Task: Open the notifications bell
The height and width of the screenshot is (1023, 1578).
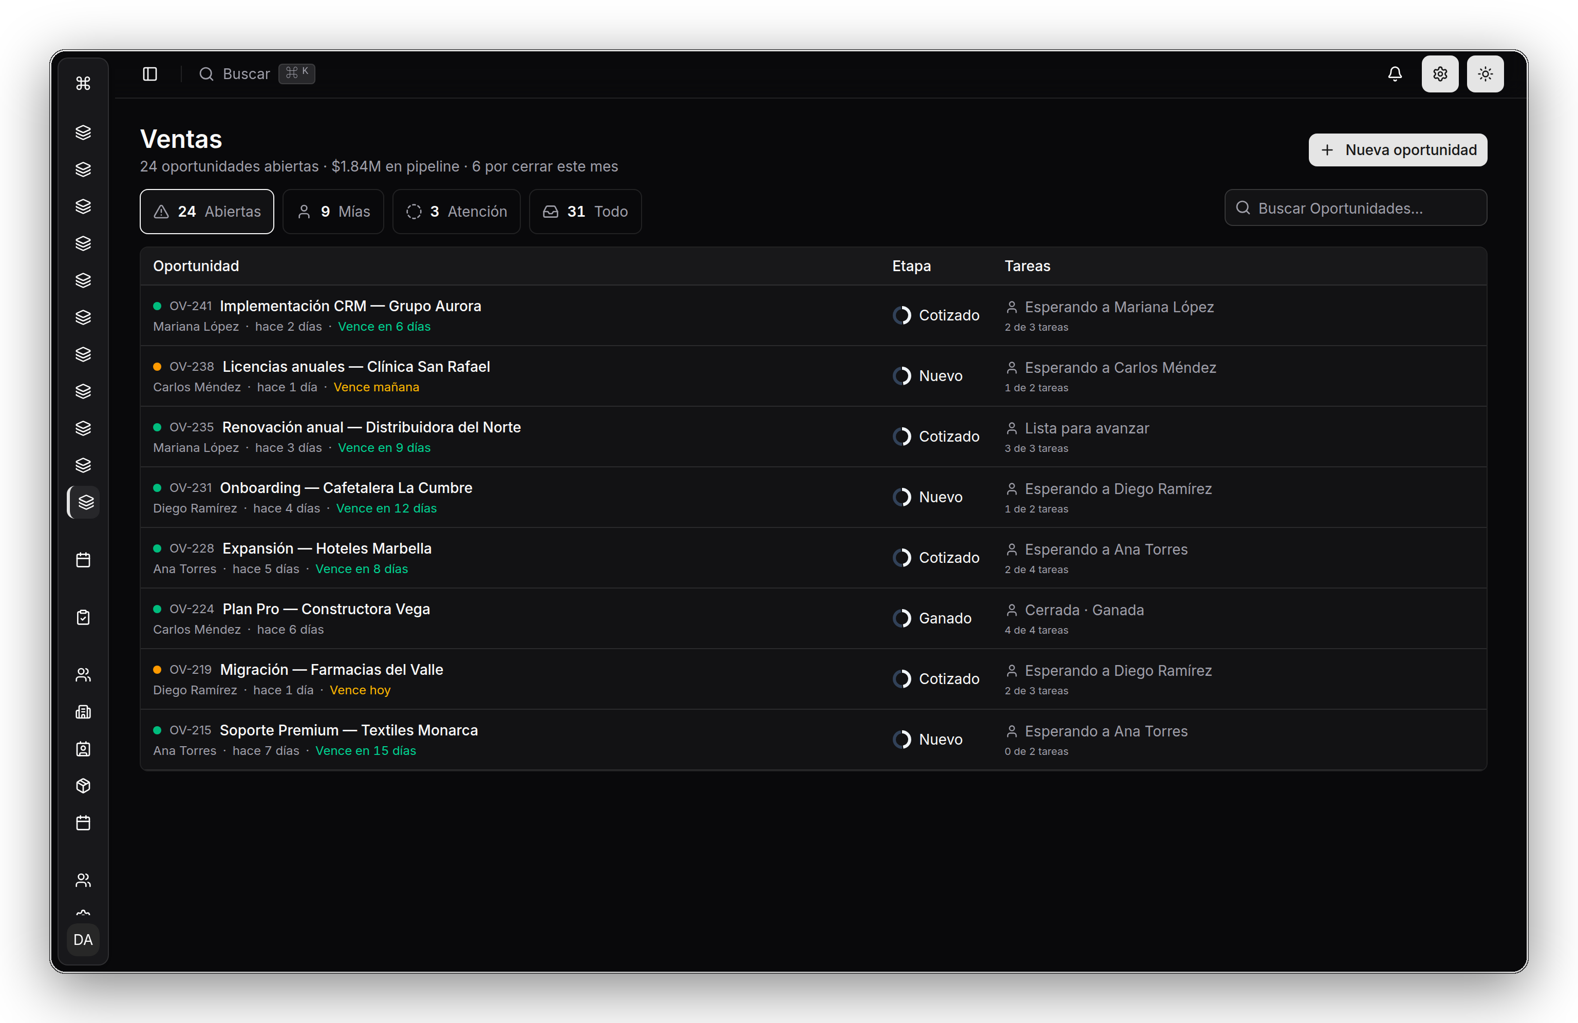Action: [x=1394, y=73]
